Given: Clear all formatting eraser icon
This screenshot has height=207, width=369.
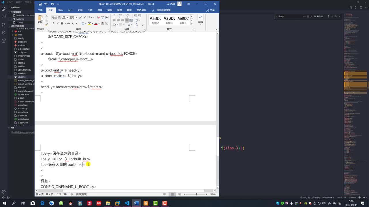Looking at the screenshot, I should coord(98,18).
